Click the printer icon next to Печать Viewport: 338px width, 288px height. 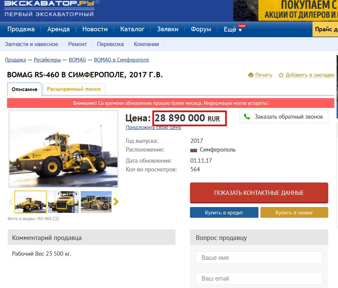tap(251, 75)
